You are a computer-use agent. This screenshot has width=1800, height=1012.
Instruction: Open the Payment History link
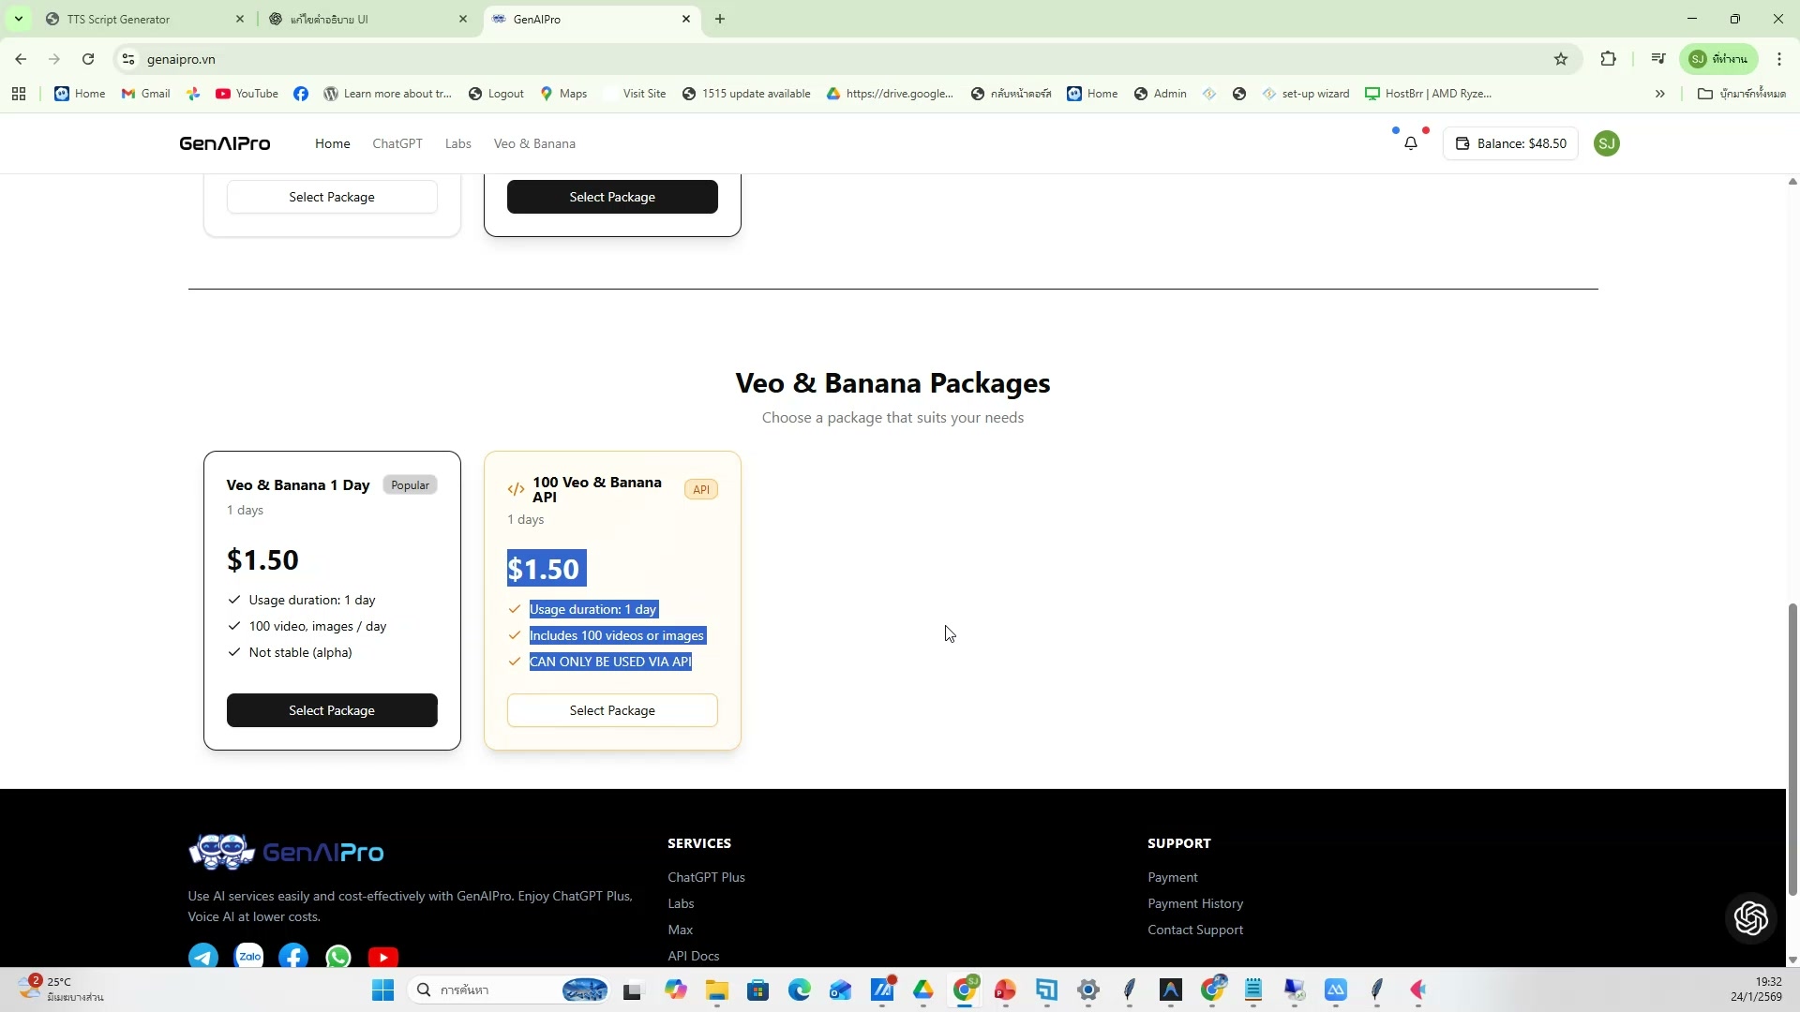click(x=1195, y=902)
